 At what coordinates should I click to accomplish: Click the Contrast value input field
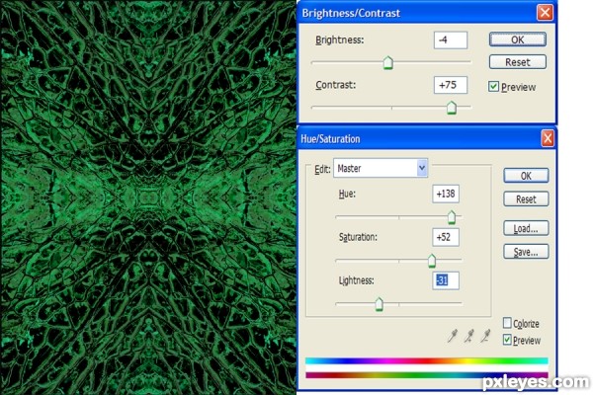(451, 85)
